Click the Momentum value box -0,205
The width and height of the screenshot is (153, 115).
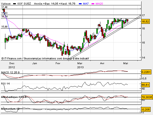click(x=145, y=110)
